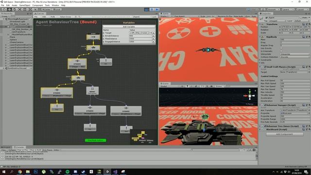311x175 pixels.
Task: Click the BreakDistance value field
Action: point(140,35)
